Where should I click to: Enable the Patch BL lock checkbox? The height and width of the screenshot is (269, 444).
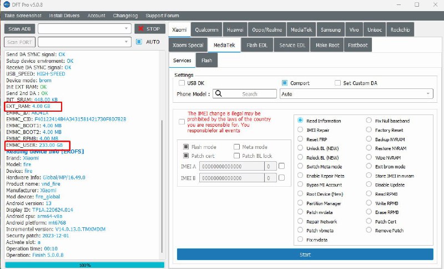(237, 156)
